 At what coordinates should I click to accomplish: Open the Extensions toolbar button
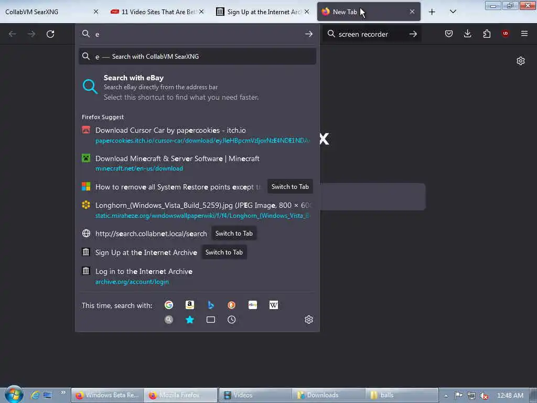487,34
